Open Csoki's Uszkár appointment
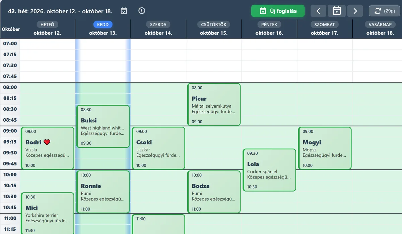The width and height of the screenshot is (402, 234). click(158, 148)
